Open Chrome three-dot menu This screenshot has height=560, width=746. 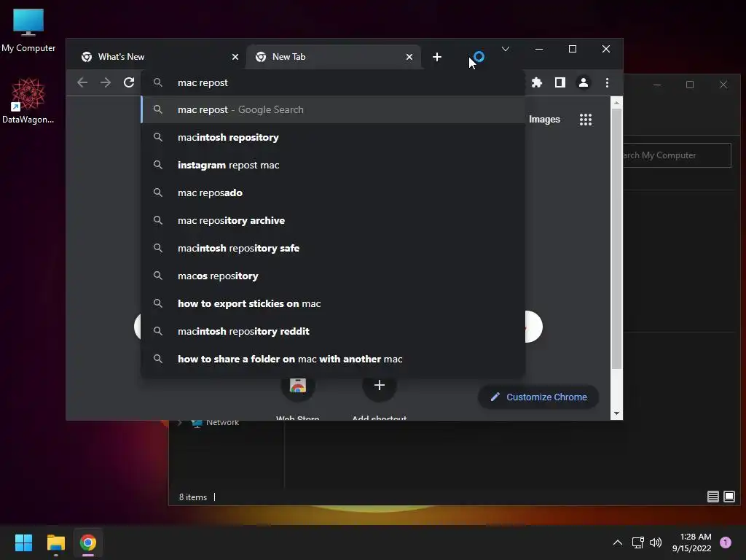click(607, 82)
